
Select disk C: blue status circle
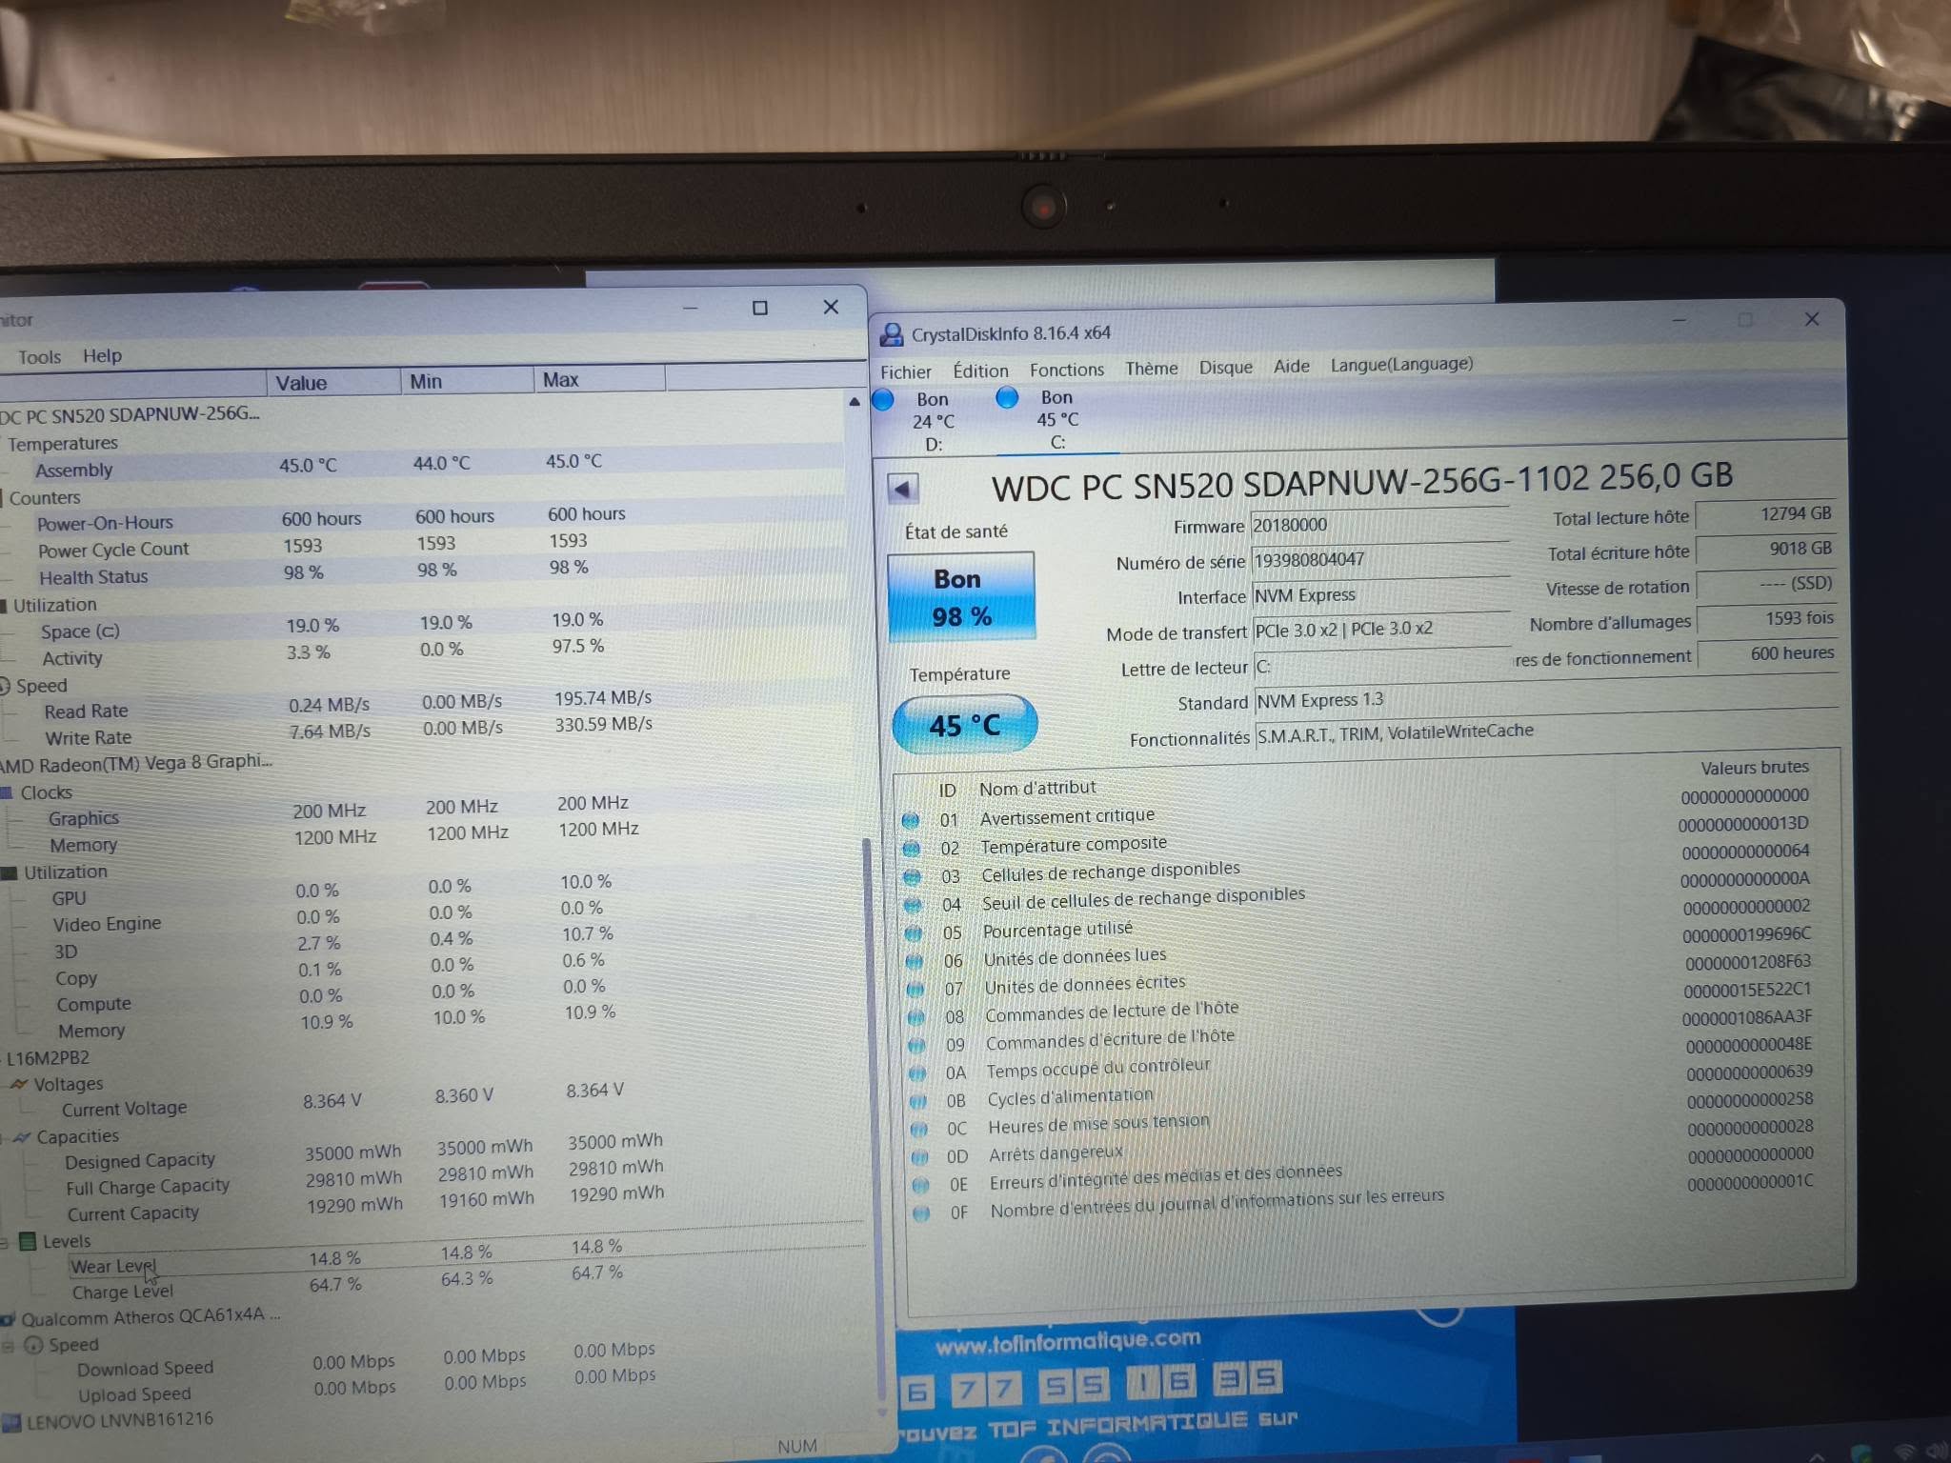(x=1007, y=398)
